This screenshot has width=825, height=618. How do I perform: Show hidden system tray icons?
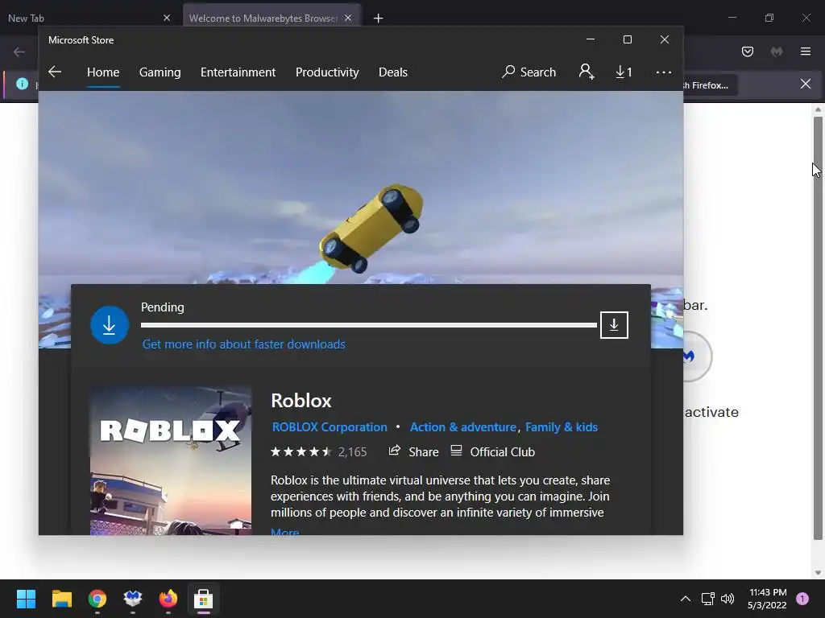pos(686,599)
